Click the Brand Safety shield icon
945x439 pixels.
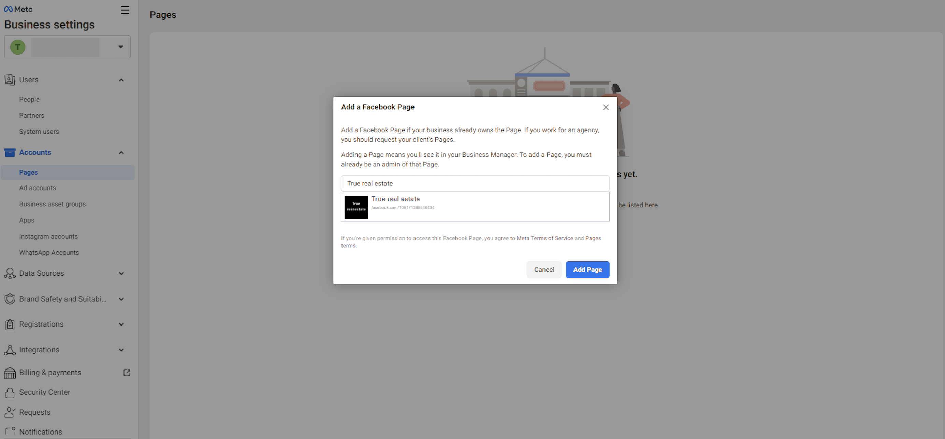point(10,299)
